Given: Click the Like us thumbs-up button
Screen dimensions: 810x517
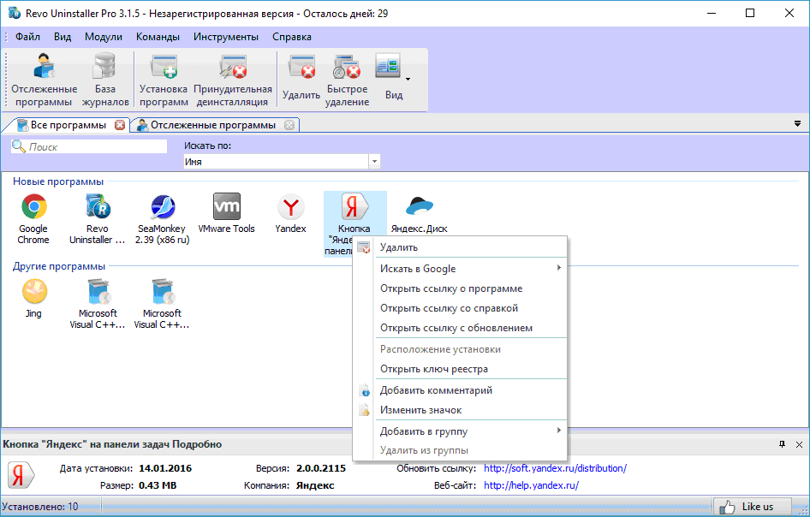Looking at the screenshot, I should [x=752, y=507].
